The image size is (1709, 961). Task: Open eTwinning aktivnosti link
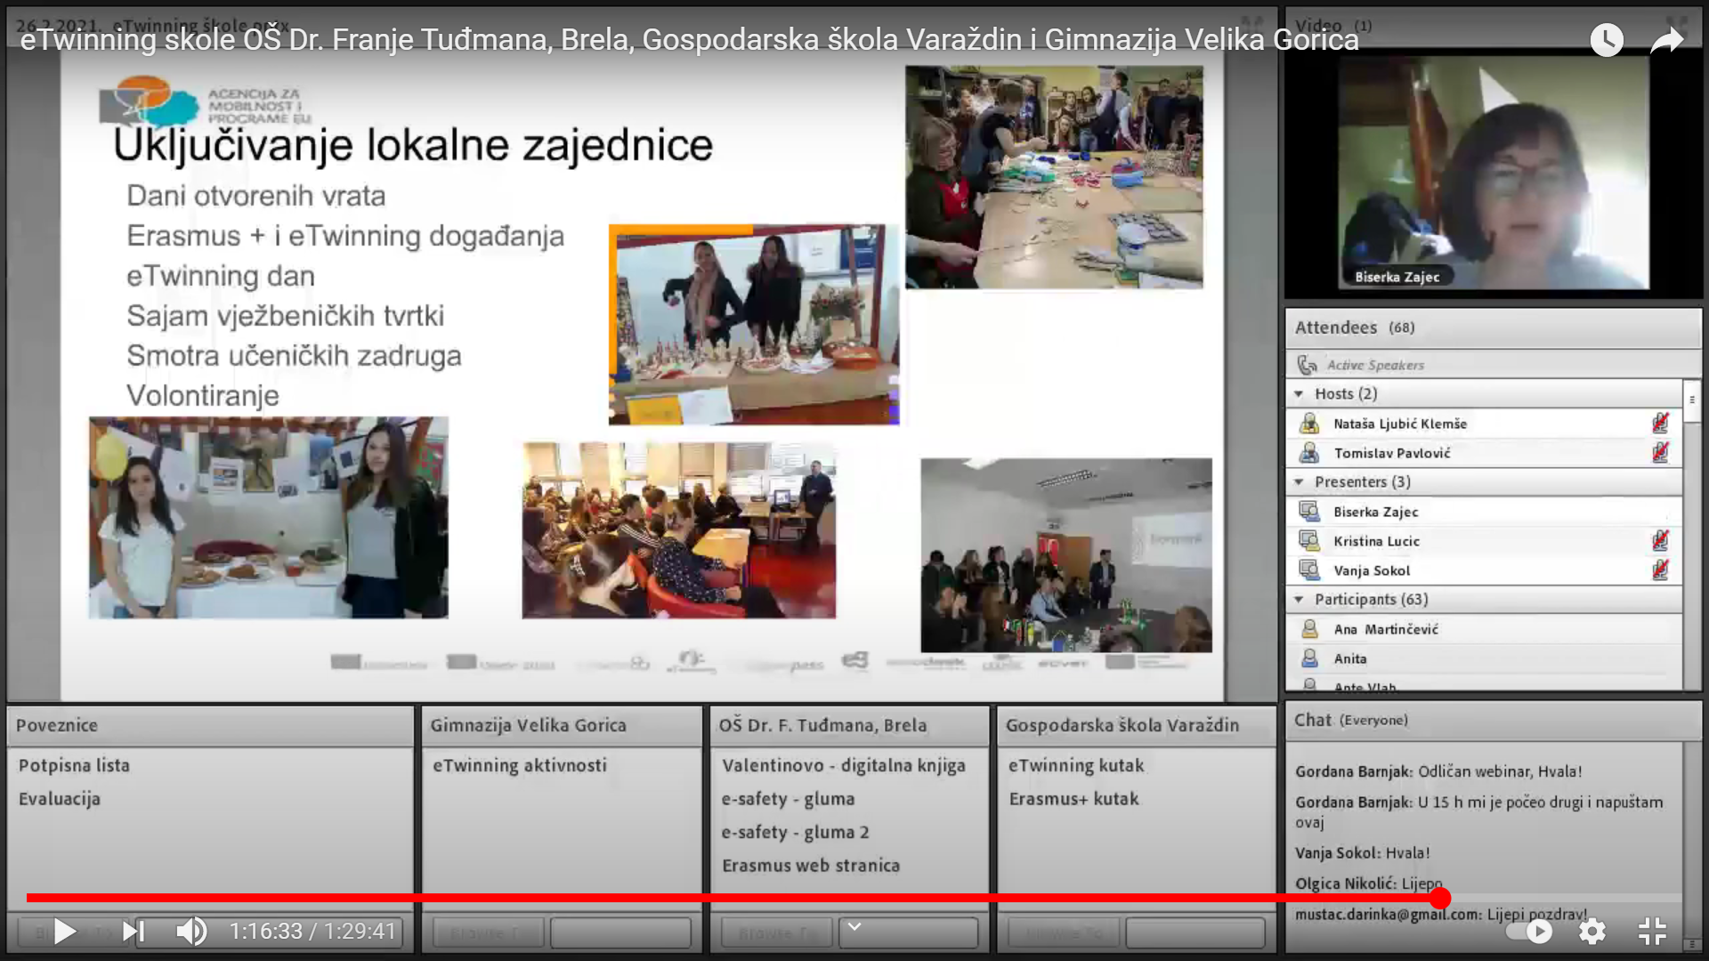520,765
